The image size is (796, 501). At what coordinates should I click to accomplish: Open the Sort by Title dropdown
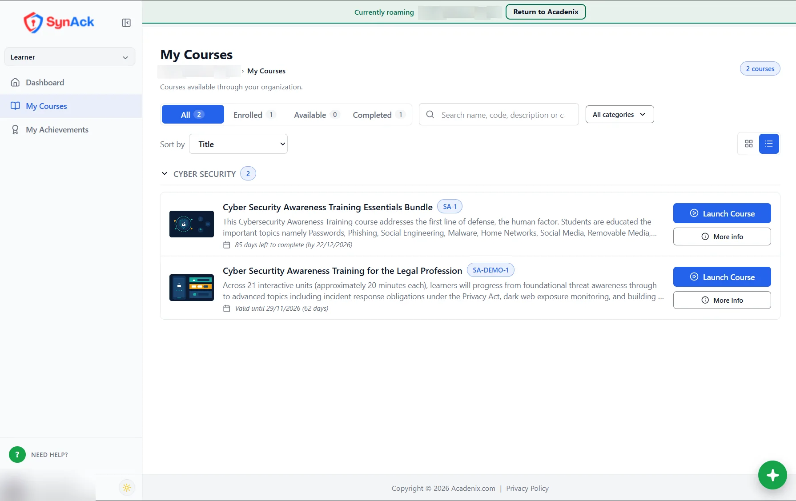coord(238,144)
